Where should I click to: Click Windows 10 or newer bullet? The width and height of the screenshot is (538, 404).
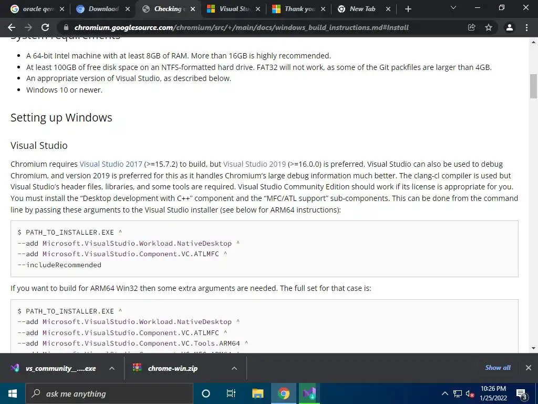point(64,90)
